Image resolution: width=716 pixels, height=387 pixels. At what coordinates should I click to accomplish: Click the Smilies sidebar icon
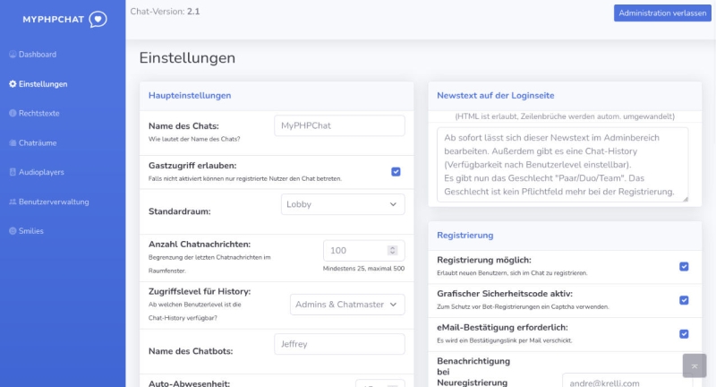point(13,231)
